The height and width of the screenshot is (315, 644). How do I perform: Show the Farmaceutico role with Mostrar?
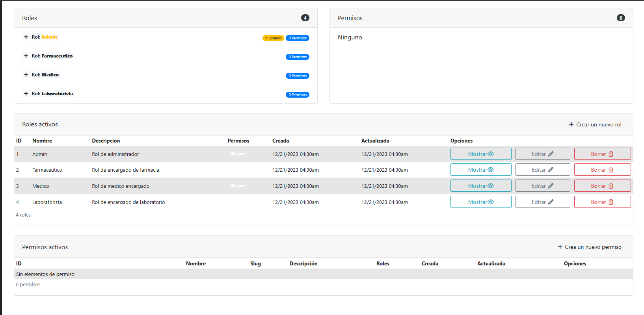481,170
